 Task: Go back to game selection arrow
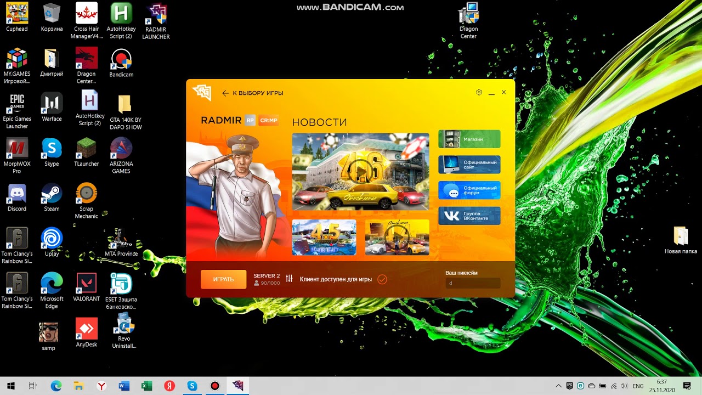(225, 93)
